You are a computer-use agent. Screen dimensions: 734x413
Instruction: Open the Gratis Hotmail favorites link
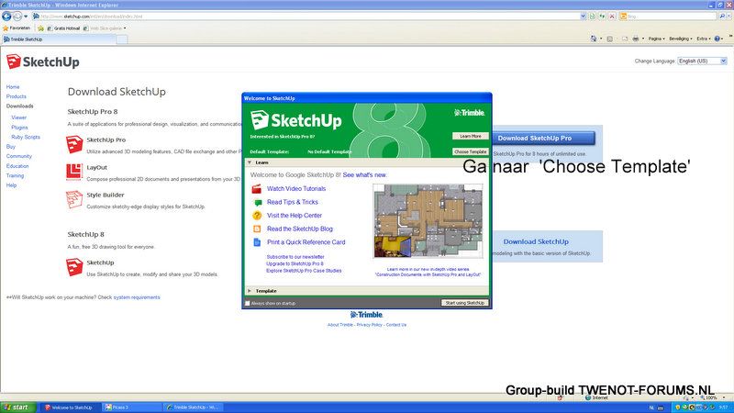point(63,28)
